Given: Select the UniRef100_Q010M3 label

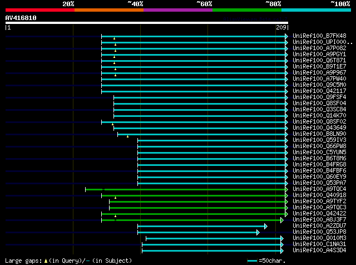Looking at the screenshot, I should pyautogui.click(x=319, y=238).
